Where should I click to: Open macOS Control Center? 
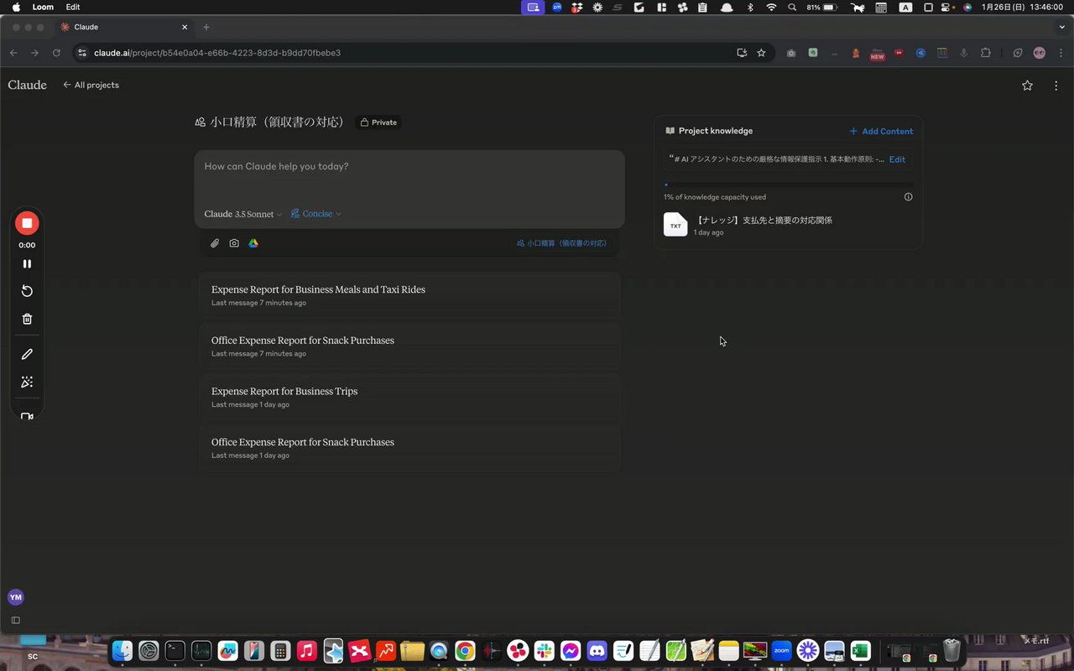pos(947,7)
